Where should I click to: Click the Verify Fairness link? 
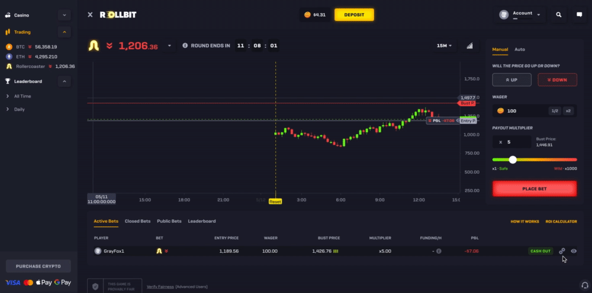pyautogui.click(x=160, y=287)
